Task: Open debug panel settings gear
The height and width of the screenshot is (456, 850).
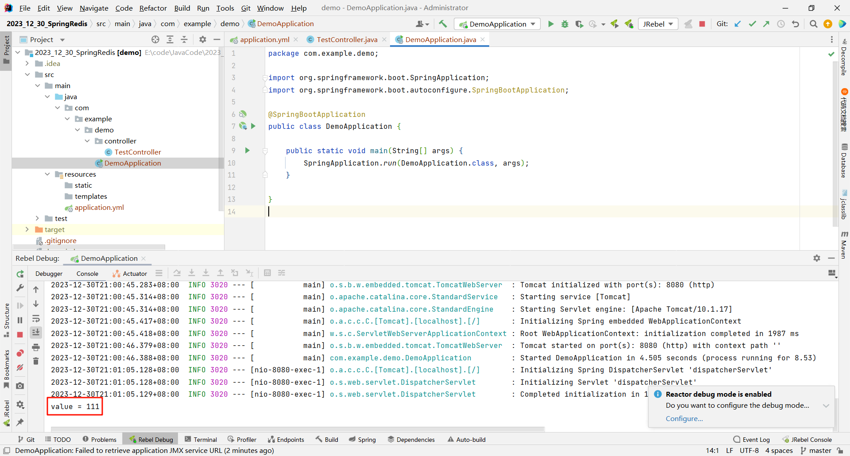Action: tap(817, 258)
